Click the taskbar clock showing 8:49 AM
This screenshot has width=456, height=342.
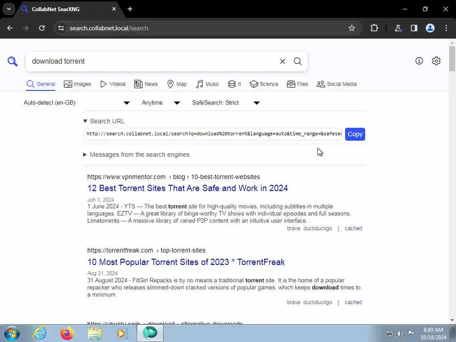(x=433, y=334)
